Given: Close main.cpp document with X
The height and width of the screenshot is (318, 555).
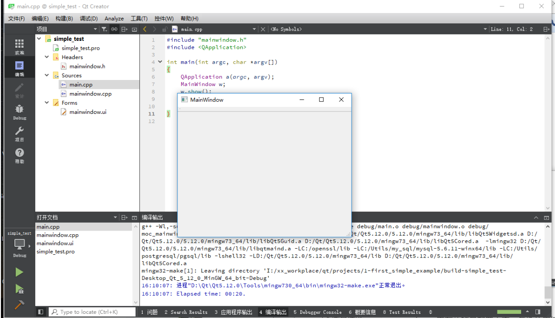Looking at the screenshot, I should coord(262,29).
